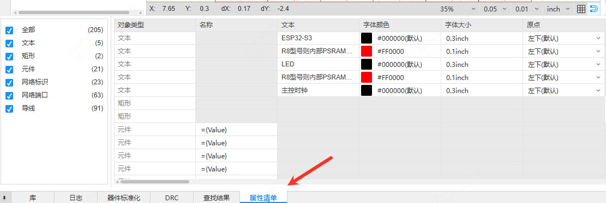The height and width of the screenshot is (203, 606).
Task: Switch to the 库 tab
Action: point(33,198)
